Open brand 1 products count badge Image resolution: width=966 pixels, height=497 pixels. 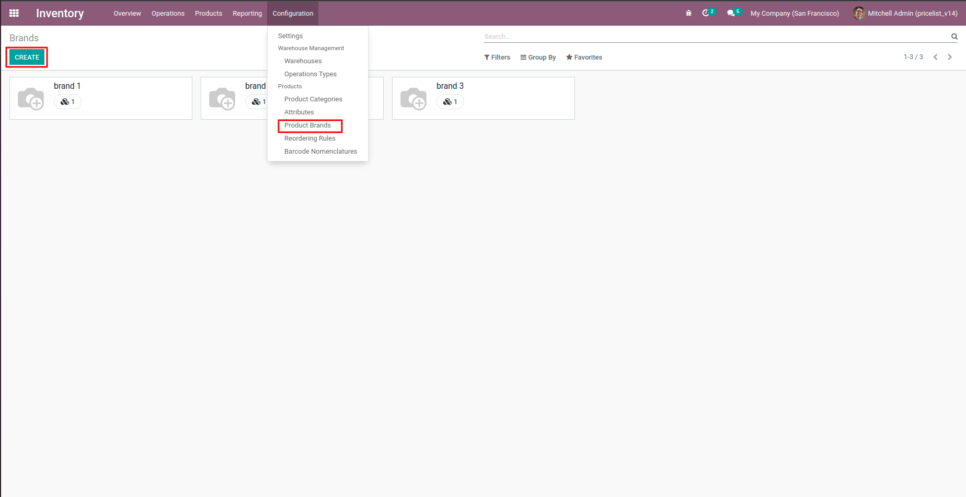pyautogui.click(x=67, y=102)
